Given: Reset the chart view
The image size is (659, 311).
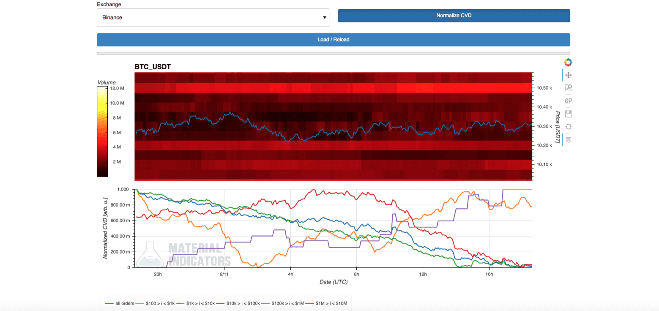Looking at the screenshot, I should click(x=568, y=126).
